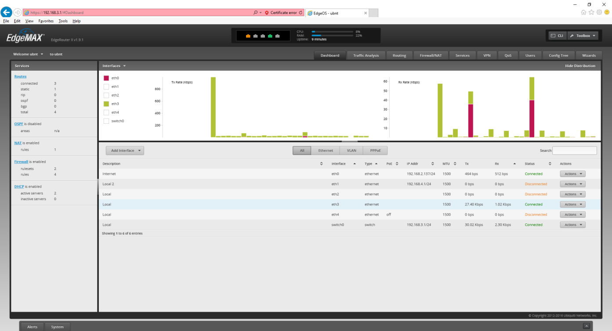The height and width of the screenshot is (331, 612).
Task: Open the Toolbox dropdown menu
Action: pyautogui.click(x=583, y=36)
